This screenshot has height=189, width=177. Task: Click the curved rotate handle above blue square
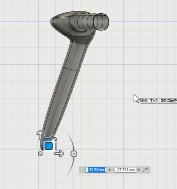coord(55,139)
